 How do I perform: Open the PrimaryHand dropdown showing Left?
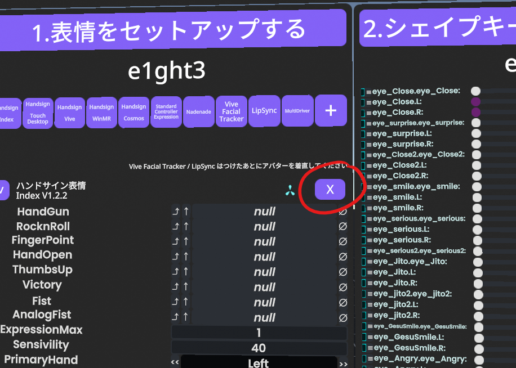tap(258, 362)
